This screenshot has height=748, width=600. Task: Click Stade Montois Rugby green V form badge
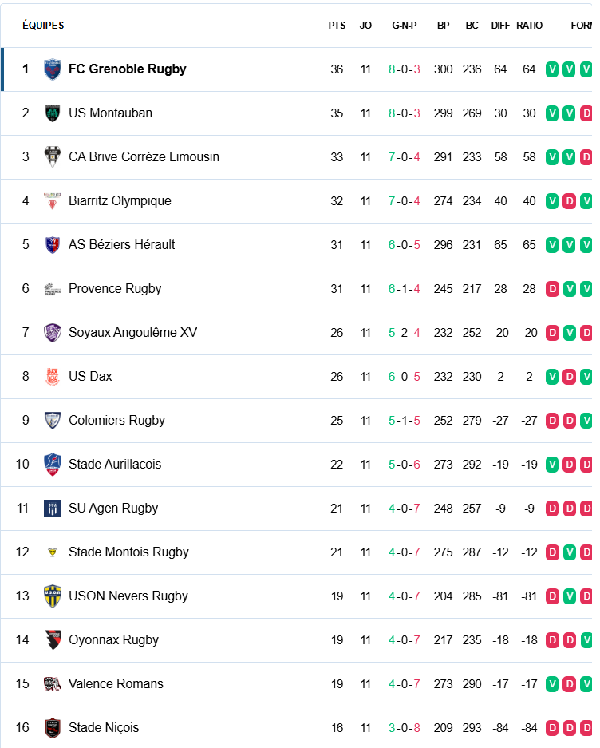point(569,552)
